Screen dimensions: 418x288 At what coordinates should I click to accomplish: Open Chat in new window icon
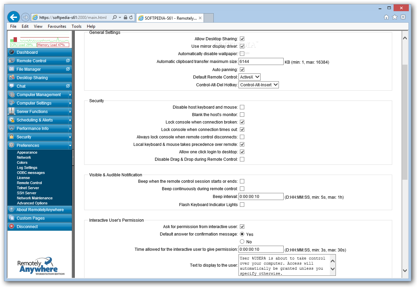coord(68,86)
